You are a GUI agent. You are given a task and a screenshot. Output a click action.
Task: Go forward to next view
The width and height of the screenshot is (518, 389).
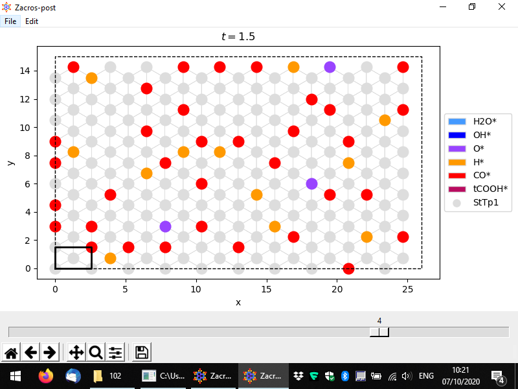[49, 353]
